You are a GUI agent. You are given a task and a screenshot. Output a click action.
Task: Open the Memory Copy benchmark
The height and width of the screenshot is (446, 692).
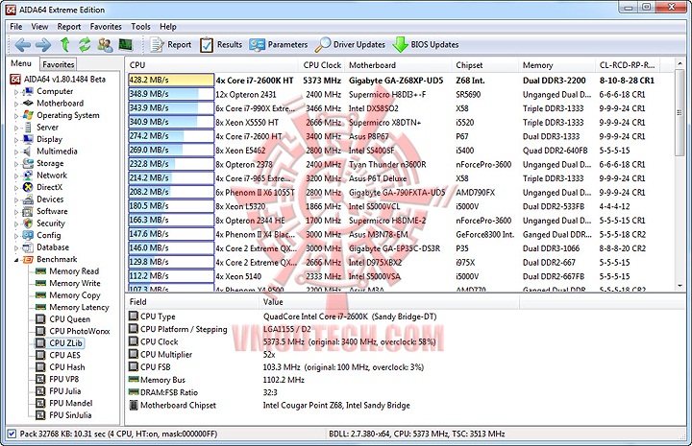[x=75, y=295]
